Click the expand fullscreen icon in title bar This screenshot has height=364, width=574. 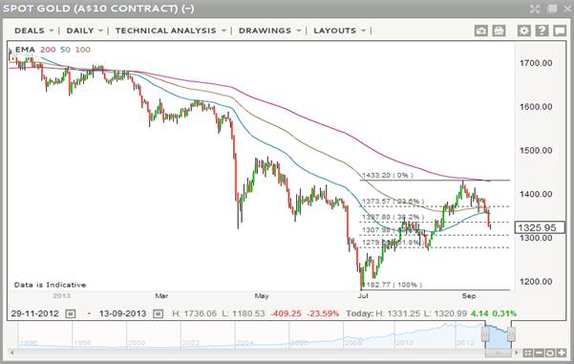[535, 9]
